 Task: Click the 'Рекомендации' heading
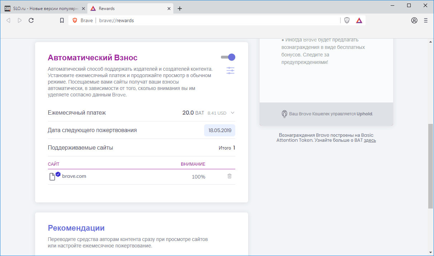pos(76,228)
